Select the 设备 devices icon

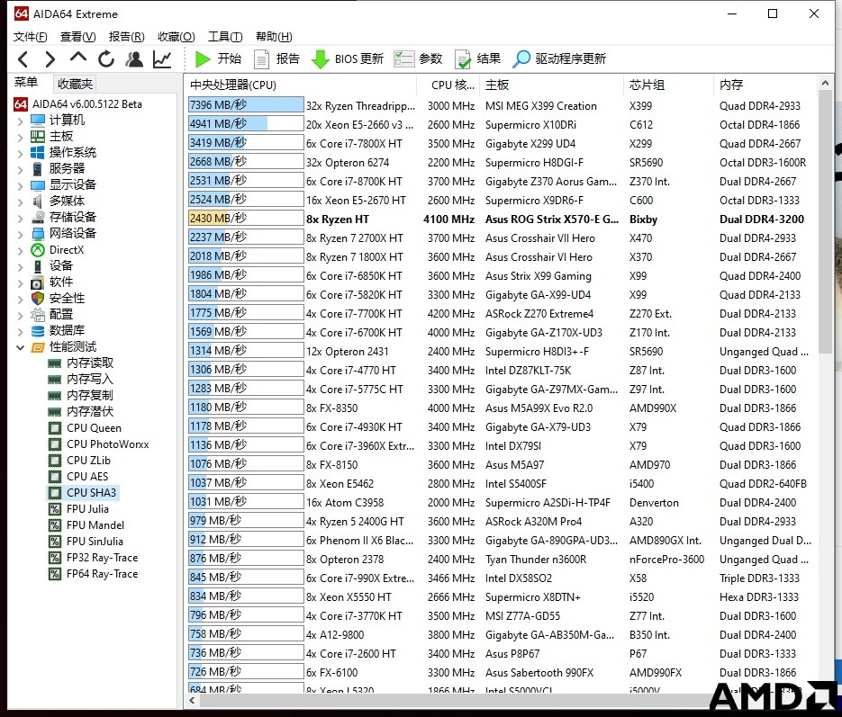coord(37,266)
